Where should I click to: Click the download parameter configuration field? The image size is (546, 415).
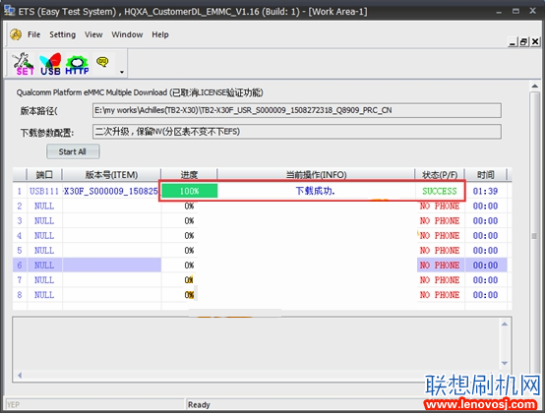(297, 132)
